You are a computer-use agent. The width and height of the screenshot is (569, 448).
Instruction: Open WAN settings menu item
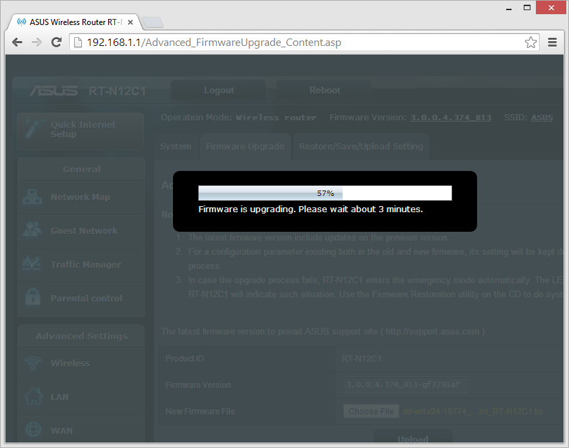click(x=81, y=430)
